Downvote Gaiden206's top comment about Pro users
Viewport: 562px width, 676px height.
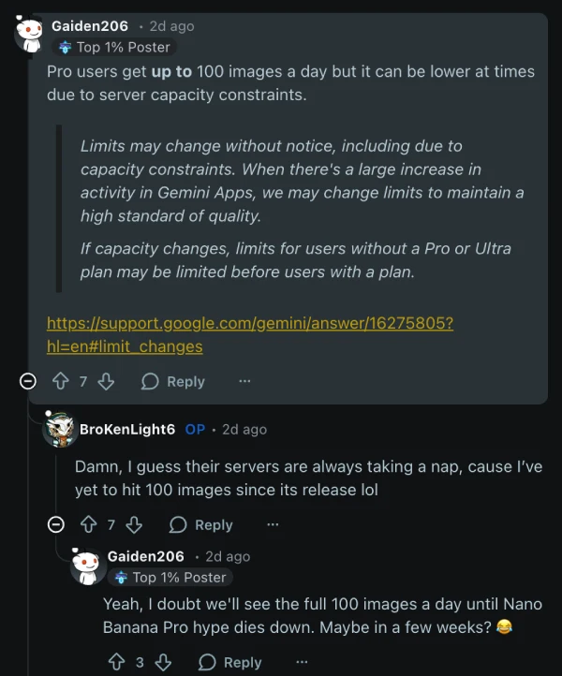point(106,382)
